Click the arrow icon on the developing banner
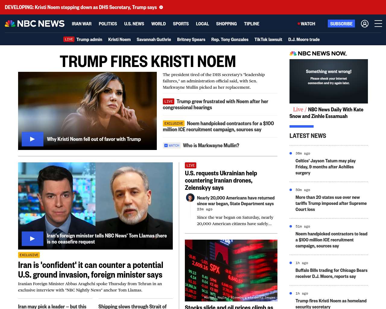This screenshot has height=309, width=386. [x=161, y=7]
